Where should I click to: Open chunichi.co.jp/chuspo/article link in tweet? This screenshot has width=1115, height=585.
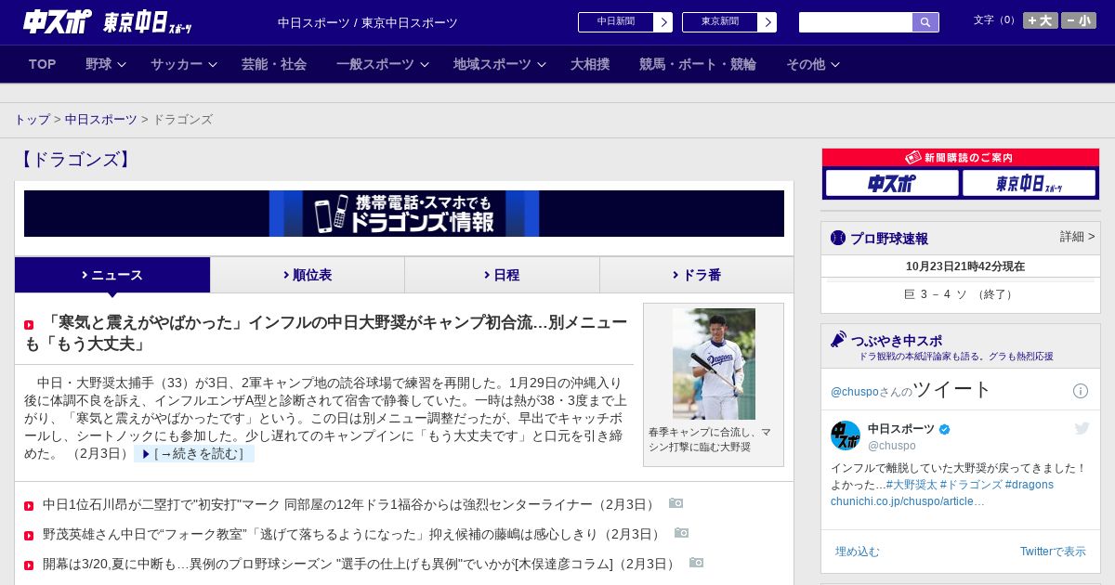point(908,501)
